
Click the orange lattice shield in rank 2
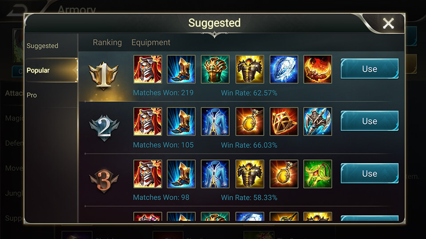tap(284, 121)
